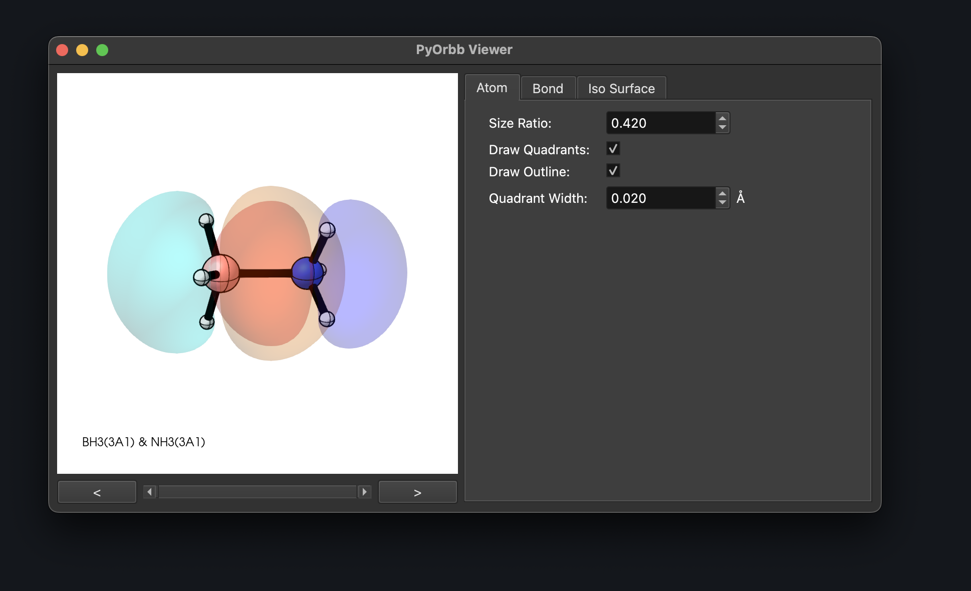Increase the Quadrant Width with the up arrow

(x=722, y=194)
